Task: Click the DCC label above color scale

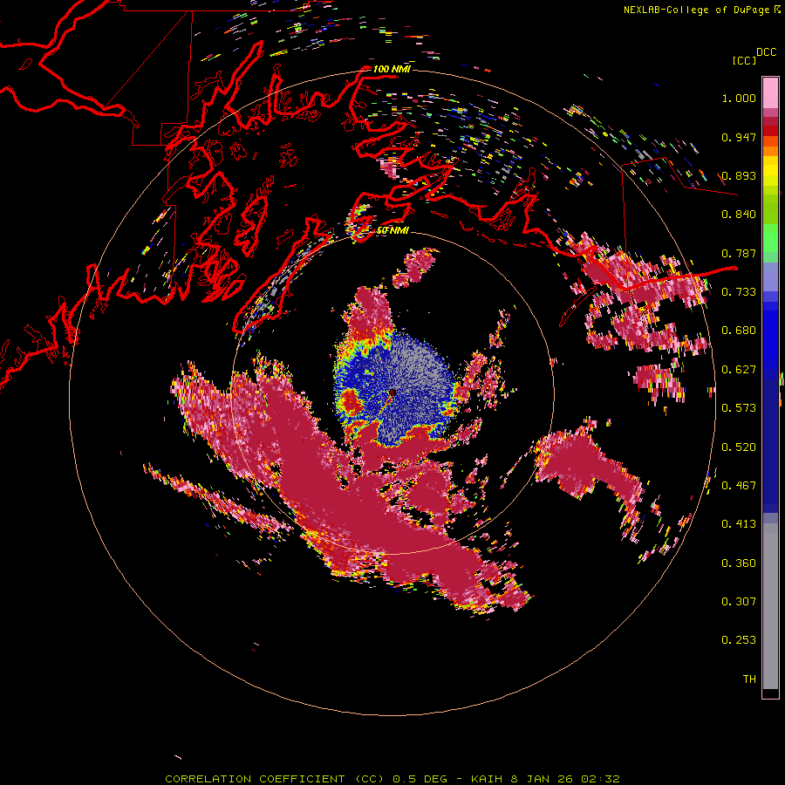Action: (x=766, y=52)
